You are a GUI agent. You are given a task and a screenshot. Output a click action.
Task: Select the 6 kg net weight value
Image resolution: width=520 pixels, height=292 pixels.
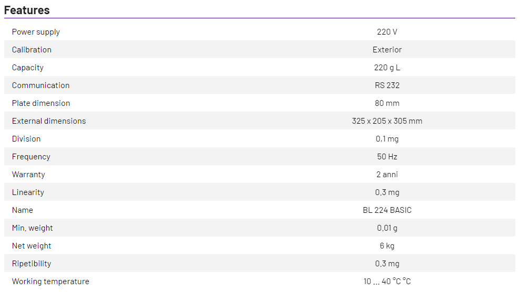coord(387,246)
